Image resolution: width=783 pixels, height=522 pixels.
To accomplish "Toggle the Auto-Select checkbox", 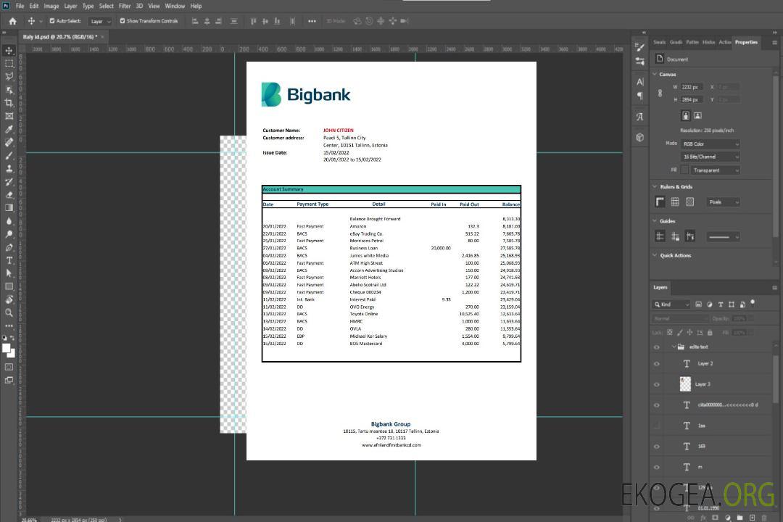I will [52, 21].
